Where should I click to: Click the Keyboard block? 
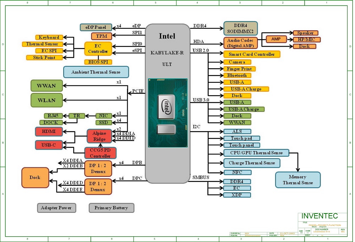49,37
